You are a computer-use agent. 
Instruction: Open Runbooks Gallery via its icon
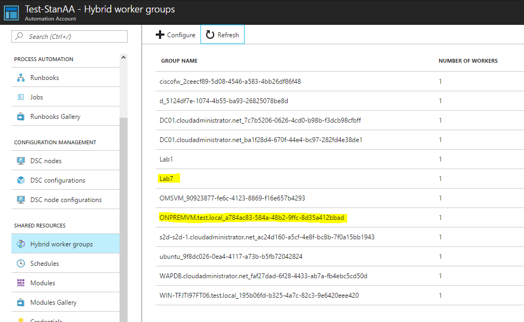coord(21,117)
